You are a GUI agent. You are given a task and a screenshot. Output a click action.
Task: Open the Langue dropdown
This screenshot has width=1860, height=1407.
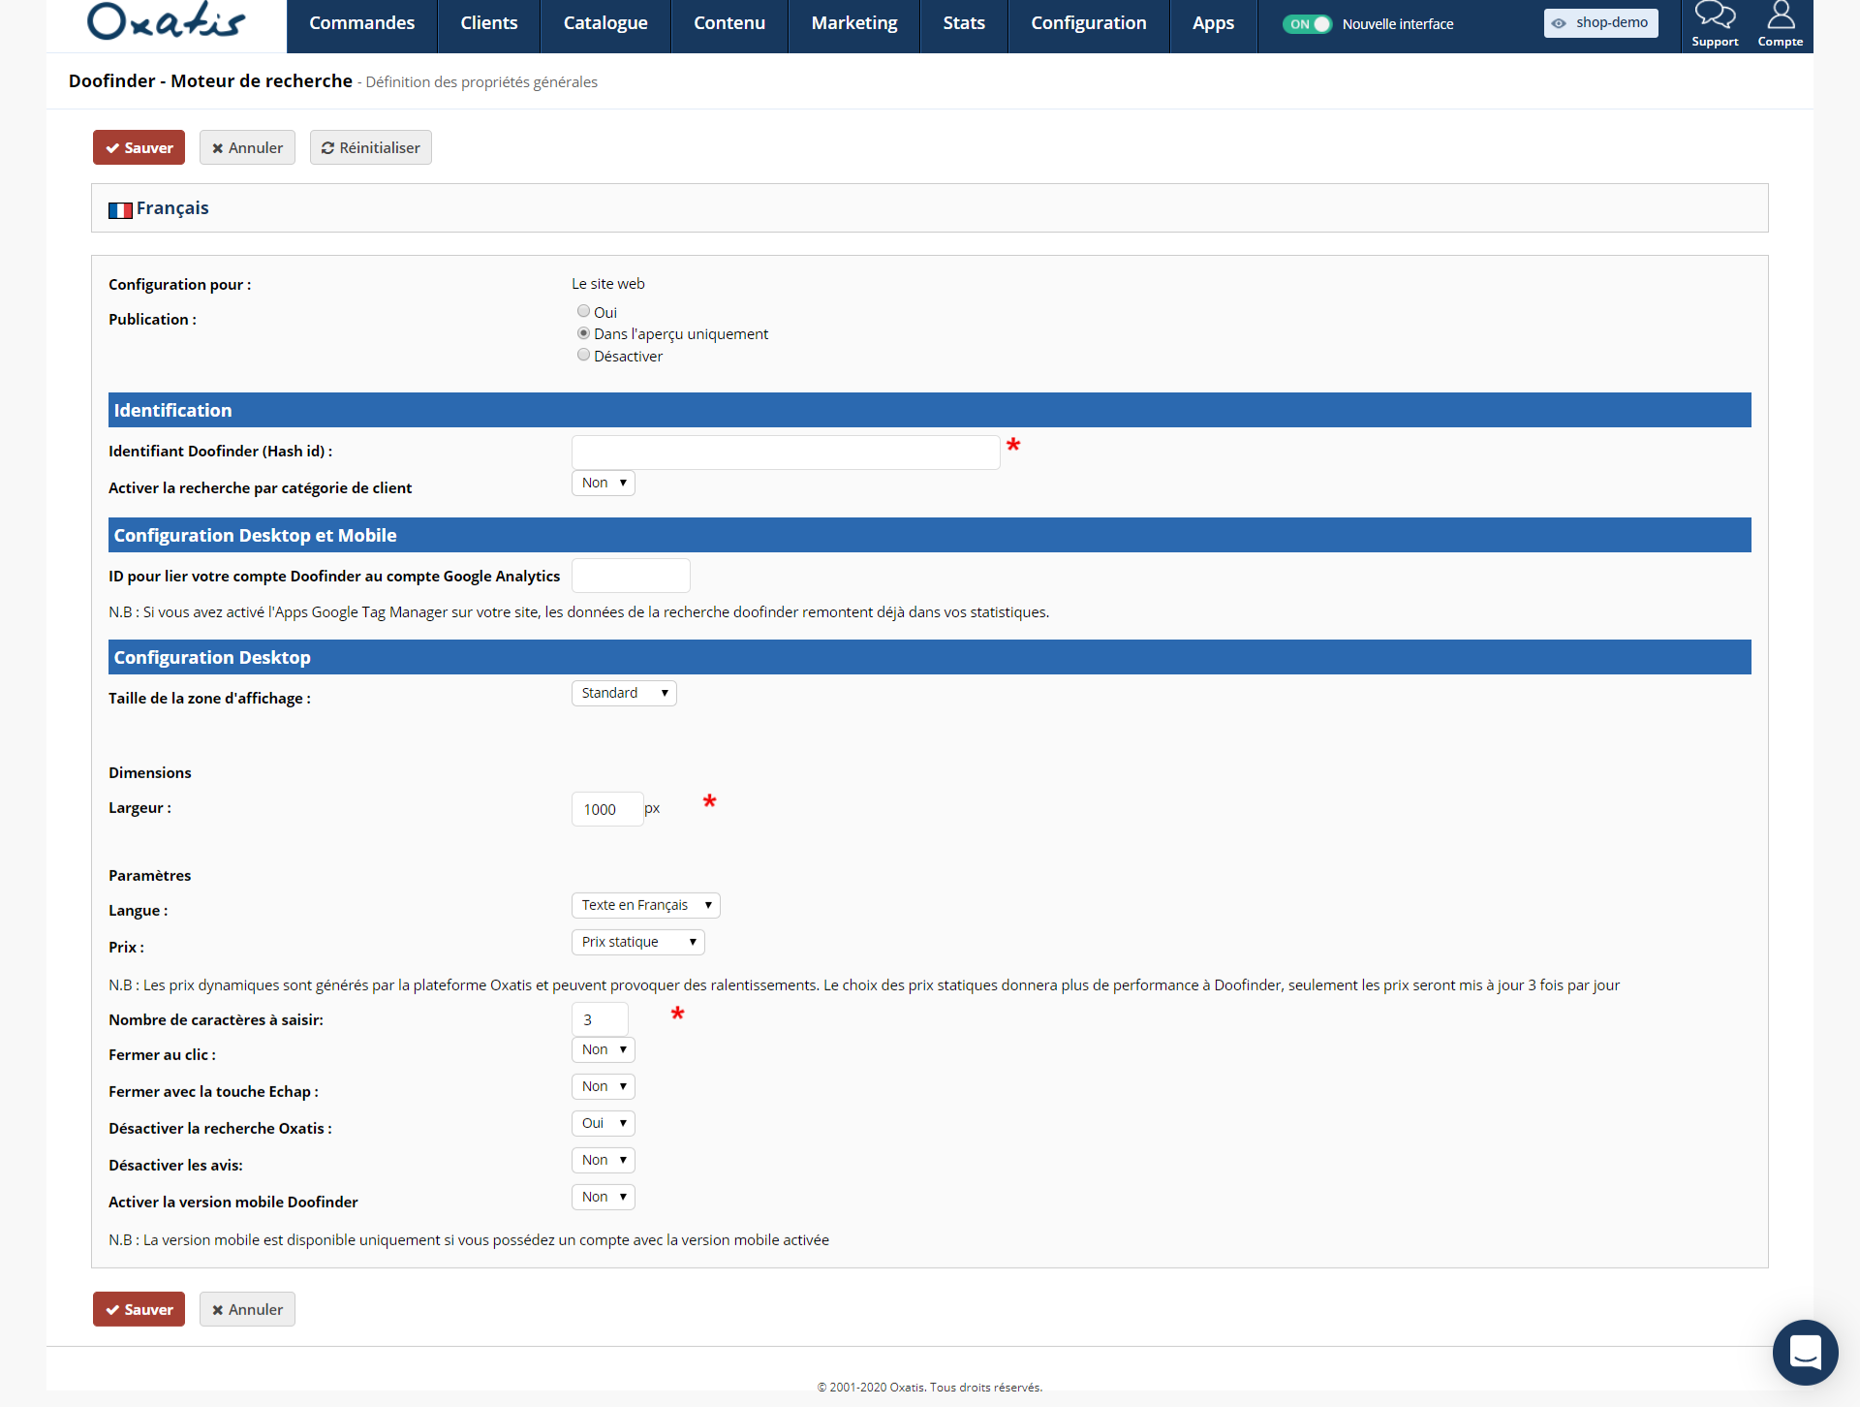pos(646,905)
